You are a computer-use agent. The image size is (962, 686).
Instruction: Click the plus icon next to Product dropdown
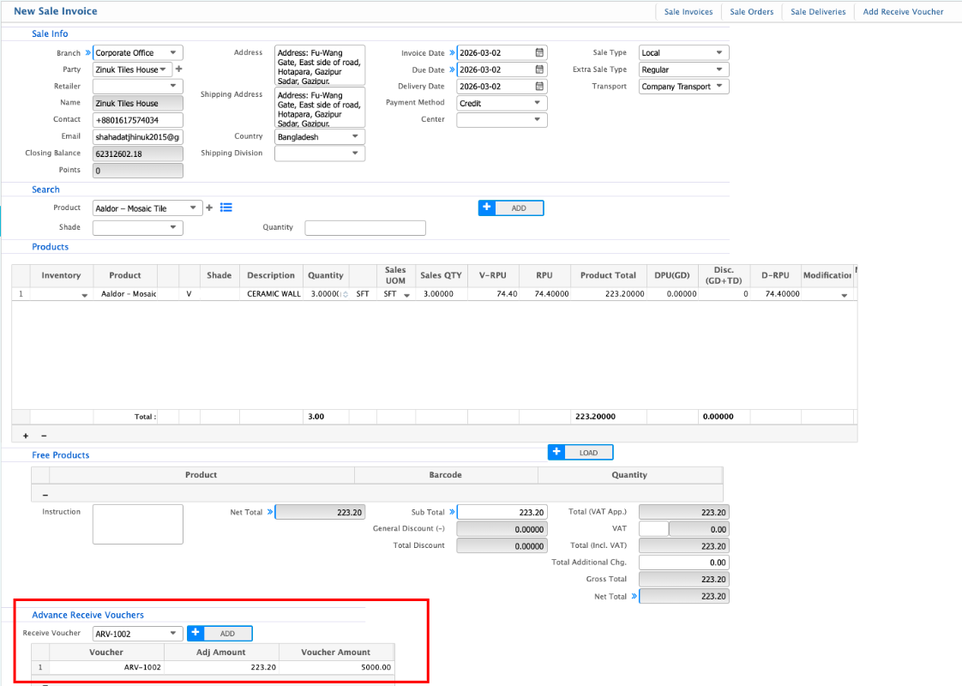pos(209,208)
